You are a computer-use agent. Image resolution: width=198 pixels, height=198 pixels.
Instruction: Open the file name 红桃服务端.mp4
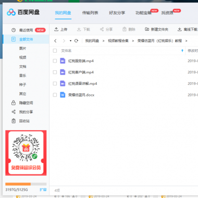(81, 61)
